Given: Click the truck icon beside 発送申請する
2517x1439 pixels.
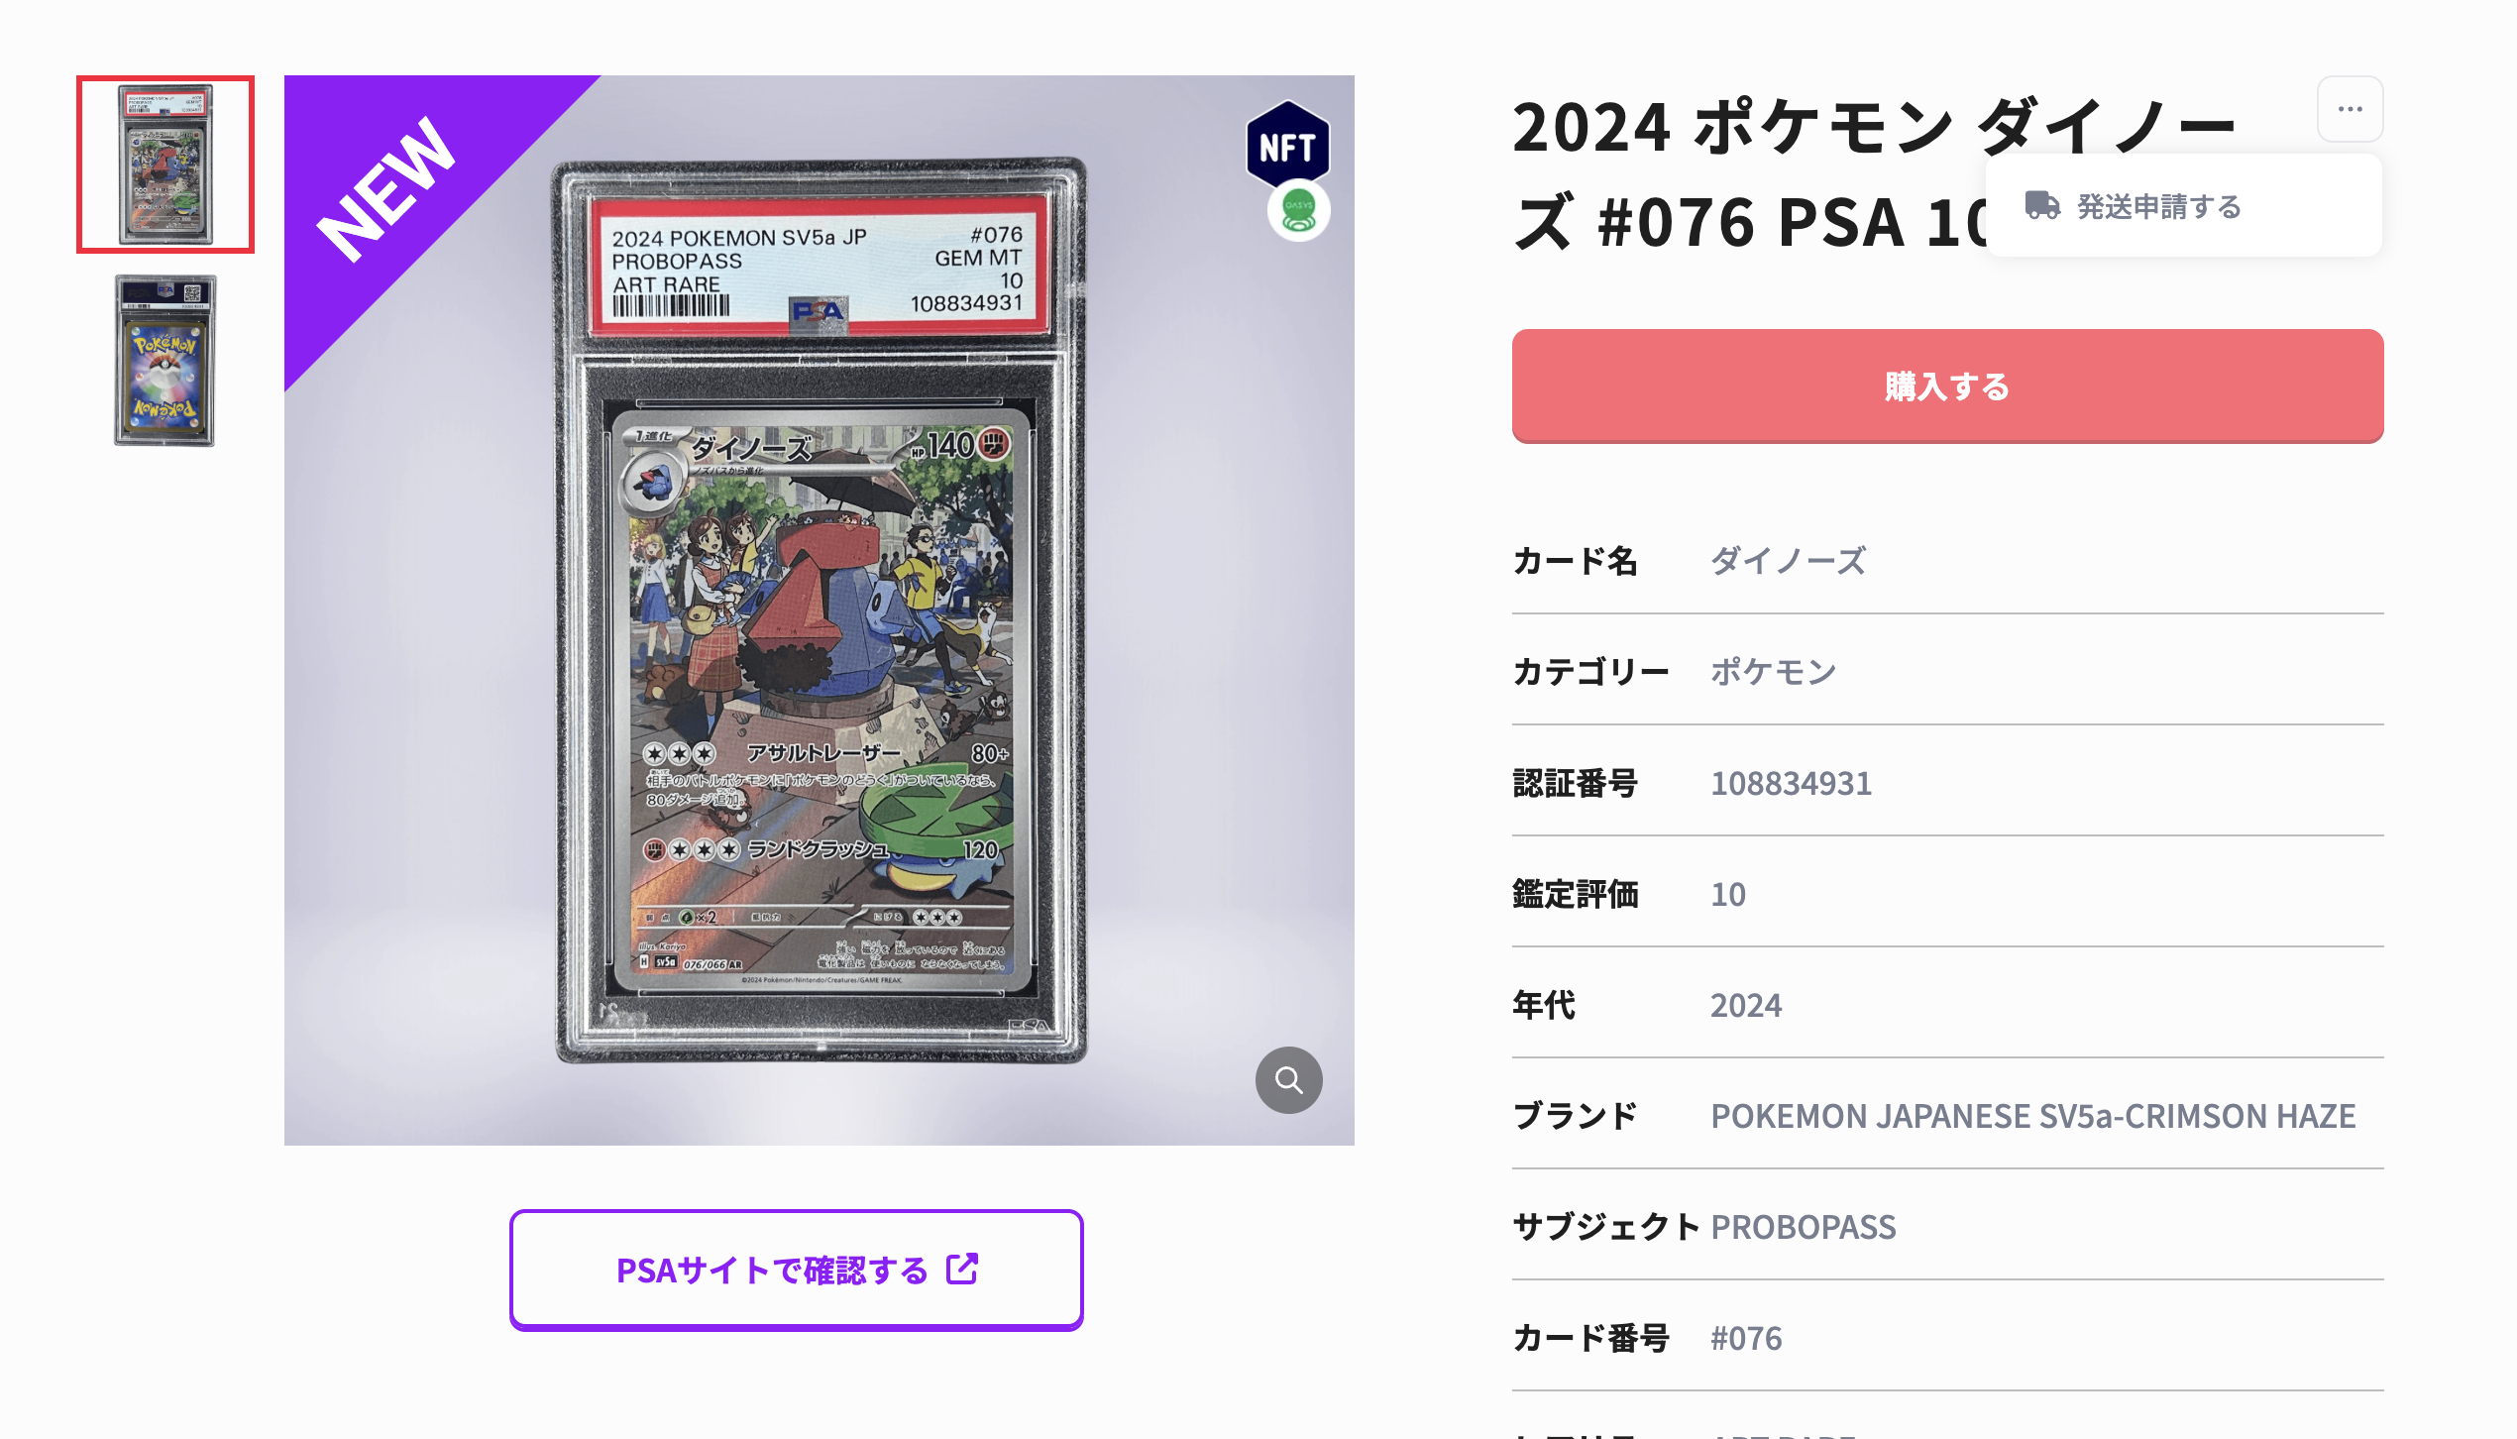Looking at the screenshot, I should tap(2041, 205).
